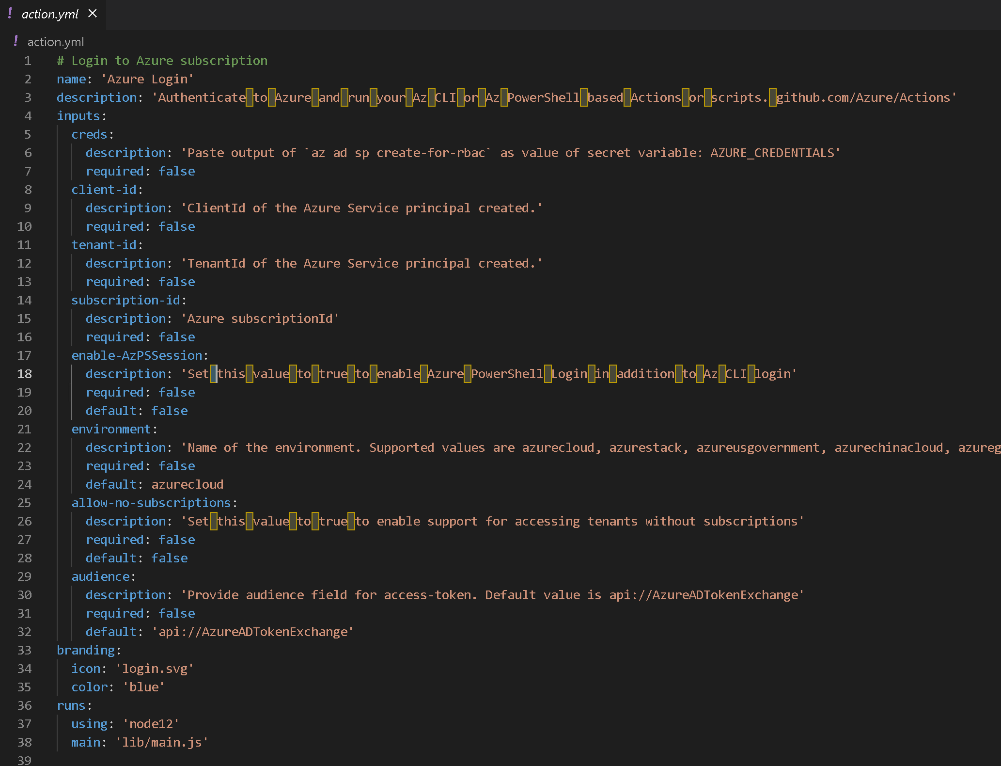Screen dimensions: 1001x766
Task: Select the 'Azure Login' name value
Action: (148, 79)
